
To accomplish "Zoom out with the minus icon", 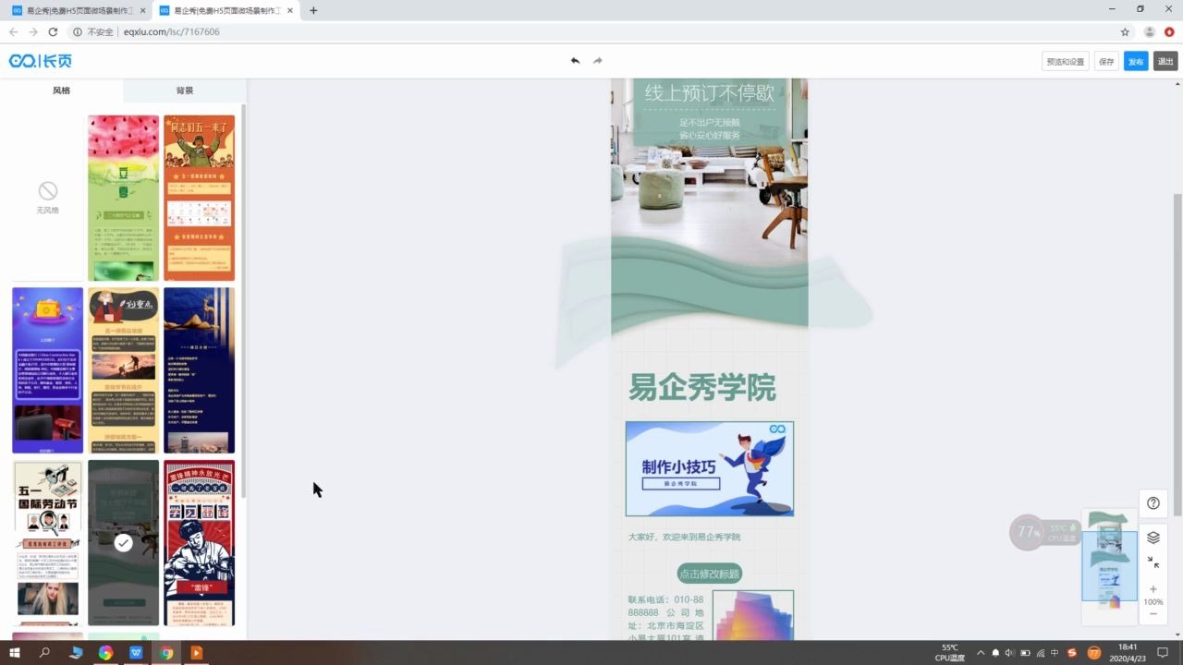I will (1153, 614).
